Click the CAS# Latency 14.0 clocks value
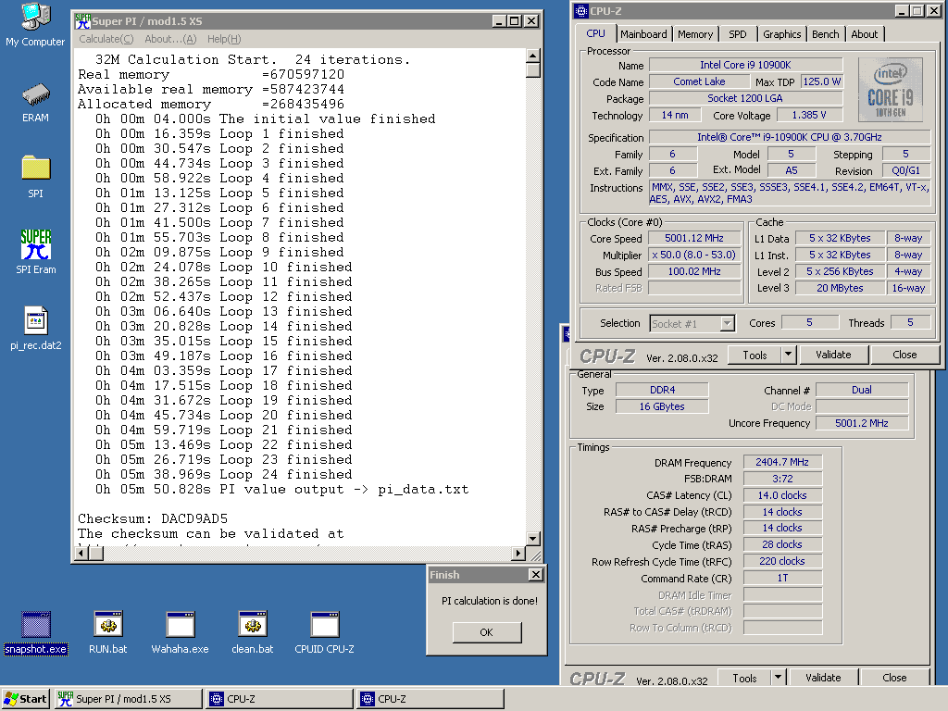Viewport: 948px width, 711px height. [782, 495]
